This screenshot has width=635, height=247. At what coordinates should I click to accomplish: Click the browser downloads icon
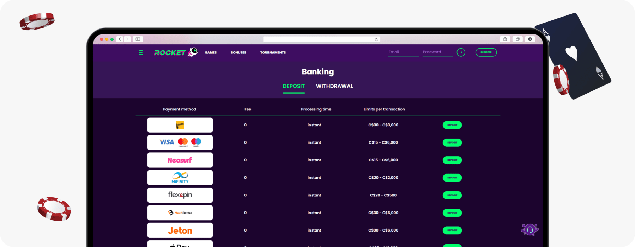pos(530,39)
